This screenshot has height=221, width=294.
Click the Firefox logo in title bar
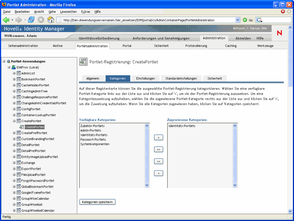tap(4, 5)
